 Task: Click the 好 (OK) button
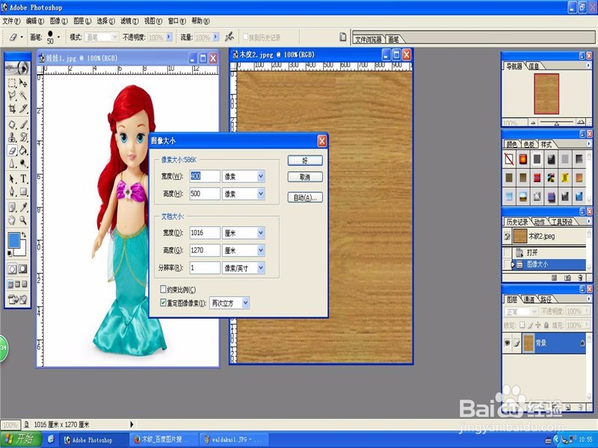pos(305,161)
